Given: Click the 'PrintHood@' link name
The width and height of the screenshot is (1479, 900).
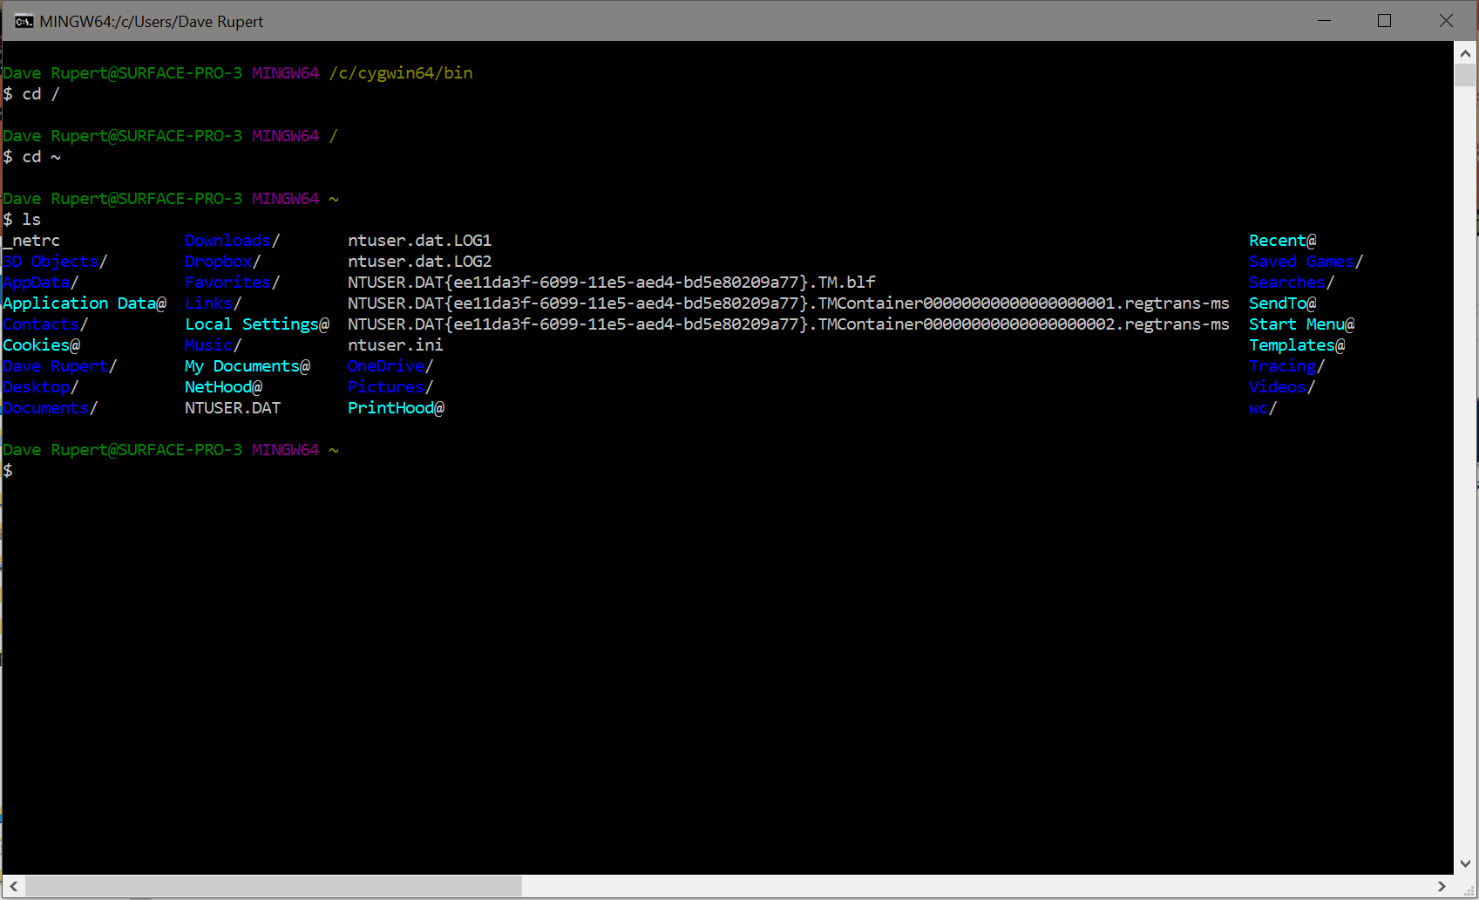Looking at the screenshot, I should click(x=396, y=408).
